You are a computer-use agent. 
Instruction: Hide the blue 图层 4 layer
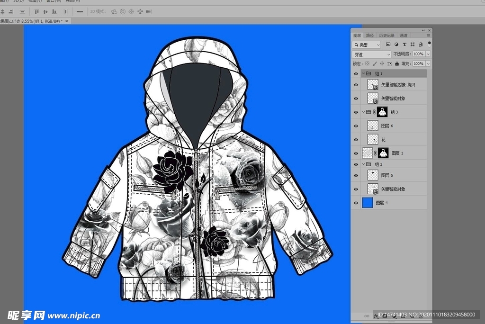coord(356,203)
